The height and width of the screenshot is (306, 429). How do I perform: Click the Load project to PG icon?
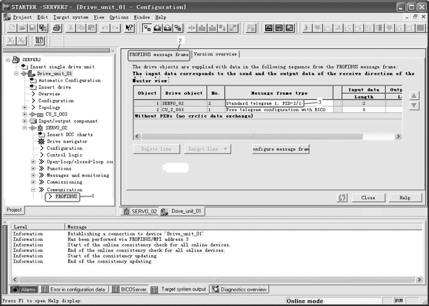pyautogui.click(x=168, y=28)
